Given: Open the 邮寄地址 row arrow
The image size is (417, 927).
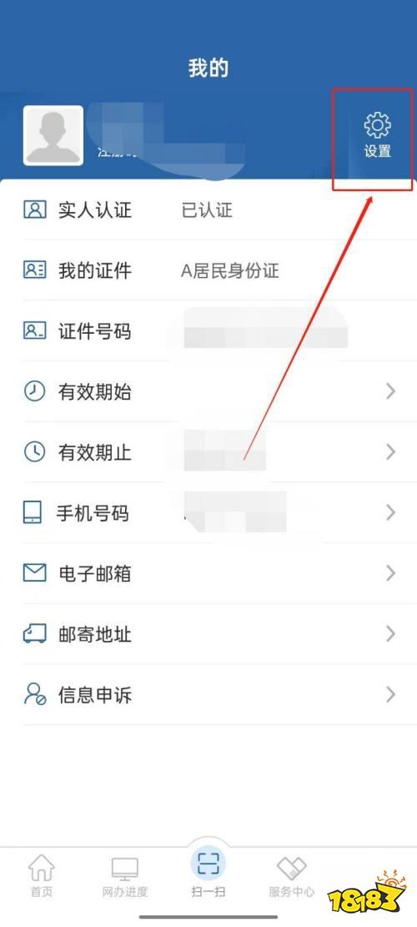Looking at the screenshot, I should tap(390, 634).
